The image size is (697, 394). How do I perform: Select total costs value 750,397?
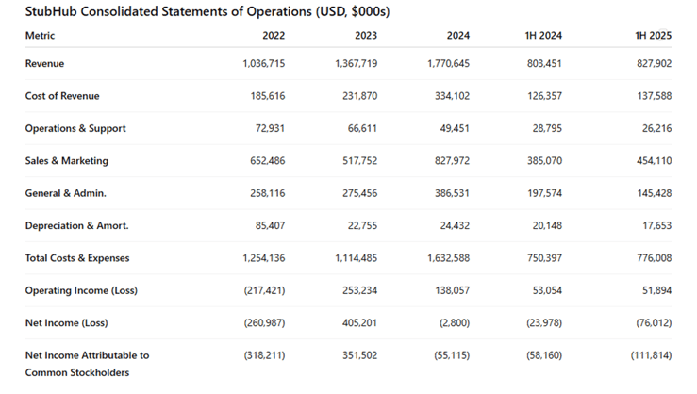click(544, 258)
